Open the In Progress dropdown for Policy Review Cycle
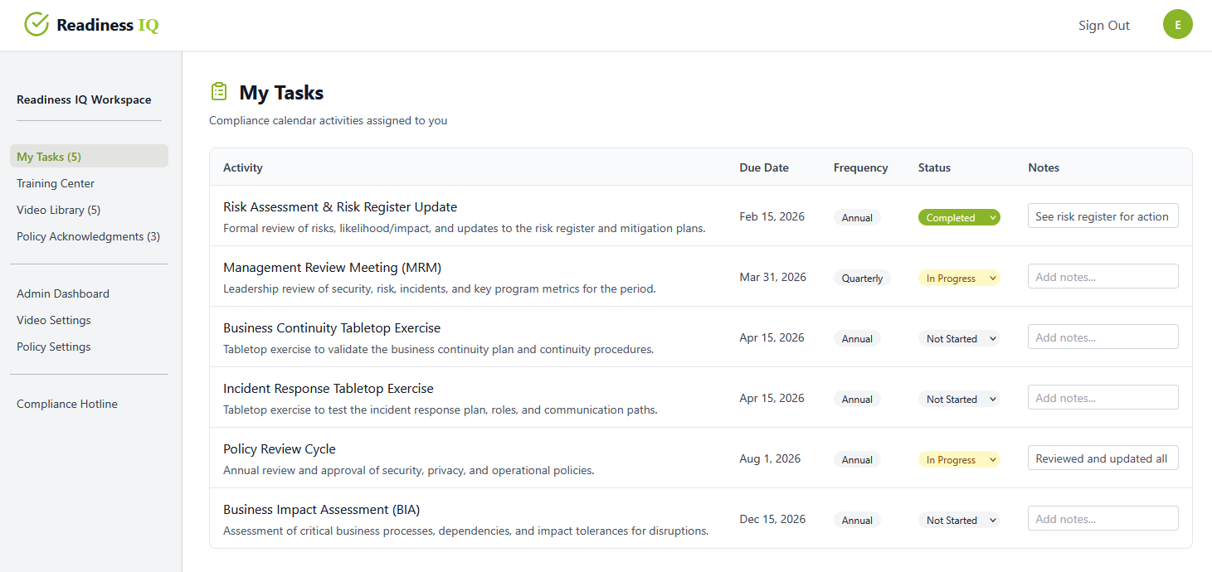The width and height of the screenshot is (1212, 572). [x=959, y=458]
